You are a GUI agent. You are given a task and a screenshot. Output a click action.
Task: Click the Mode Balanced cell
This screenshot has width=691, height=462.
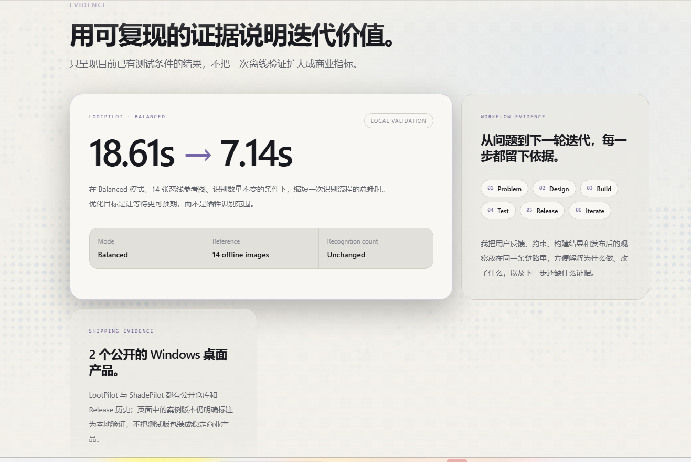click(x=146, y=248)
